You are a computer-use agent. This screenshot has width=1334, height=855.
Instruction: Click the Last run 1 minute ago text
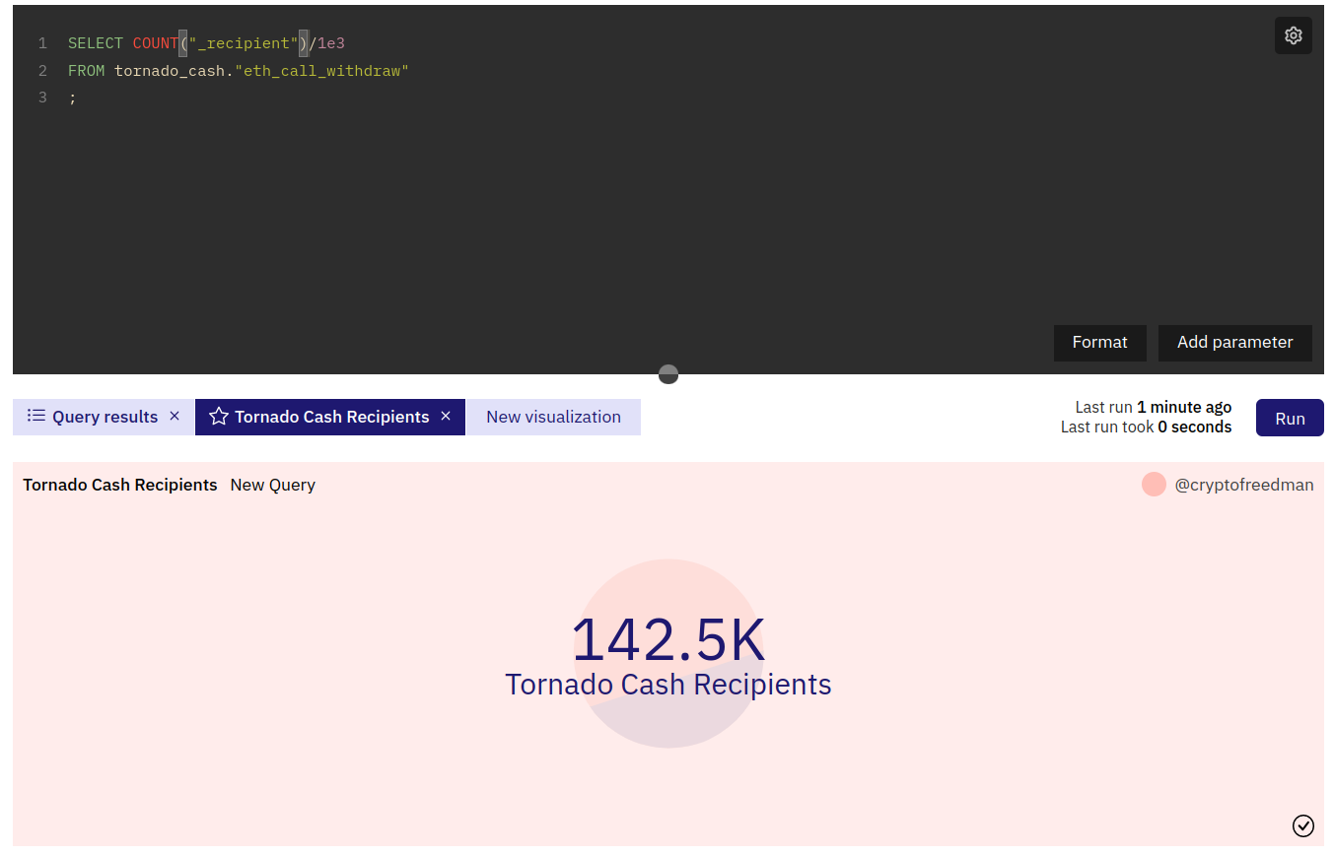pos(1153,407)
